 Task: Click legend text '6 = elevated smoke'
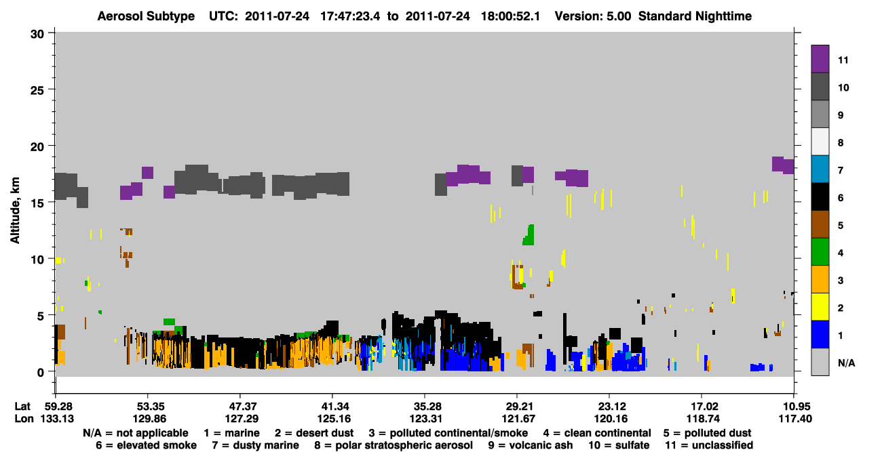click(147, 445)
